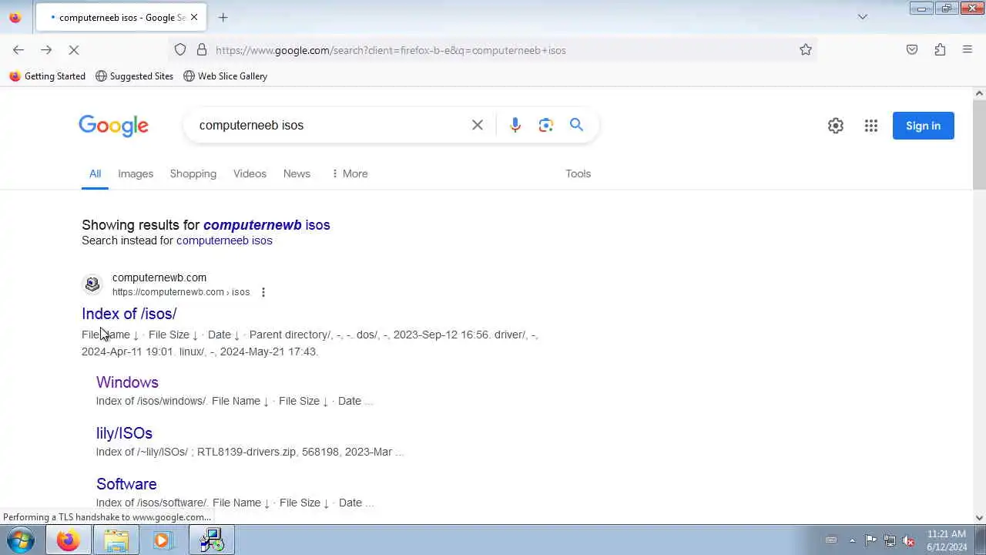Viewport: 986px width, 555px height.
Task: Click the Sign in button
Action: (923, 126)
